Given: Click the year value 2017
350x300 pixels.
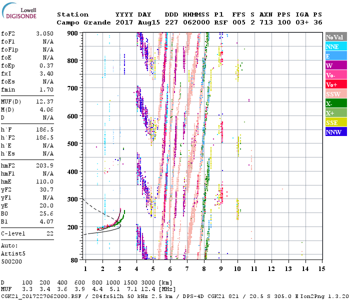Looking at the screenshot, I should coord(124,22).
